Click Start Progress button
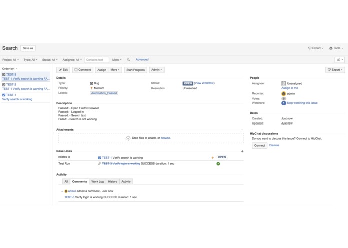 click(135, 70)
